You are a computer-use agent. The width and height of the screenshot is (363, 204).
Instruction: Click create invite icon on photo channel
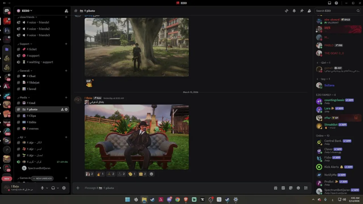click(x=62, y=109)
